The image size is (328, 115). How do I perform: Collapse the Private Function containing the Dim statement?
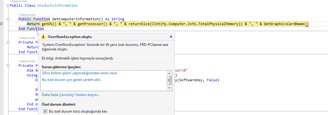(x=8, y=65)
